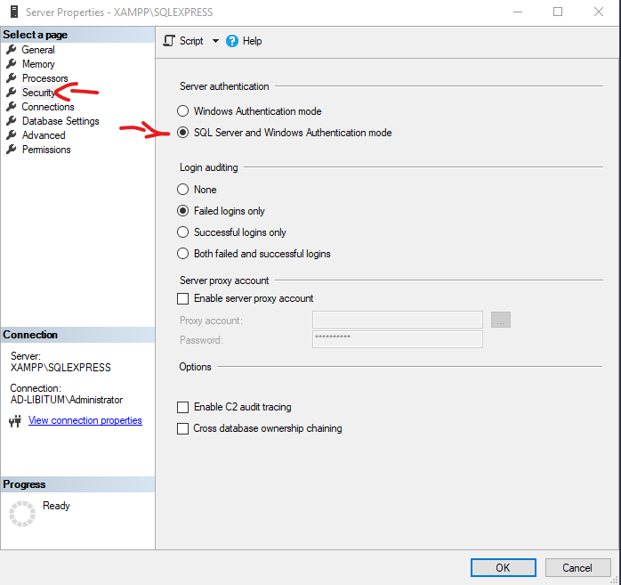The image size is (621, 585).
Task: Go to the Connections page
Action: 47,107
